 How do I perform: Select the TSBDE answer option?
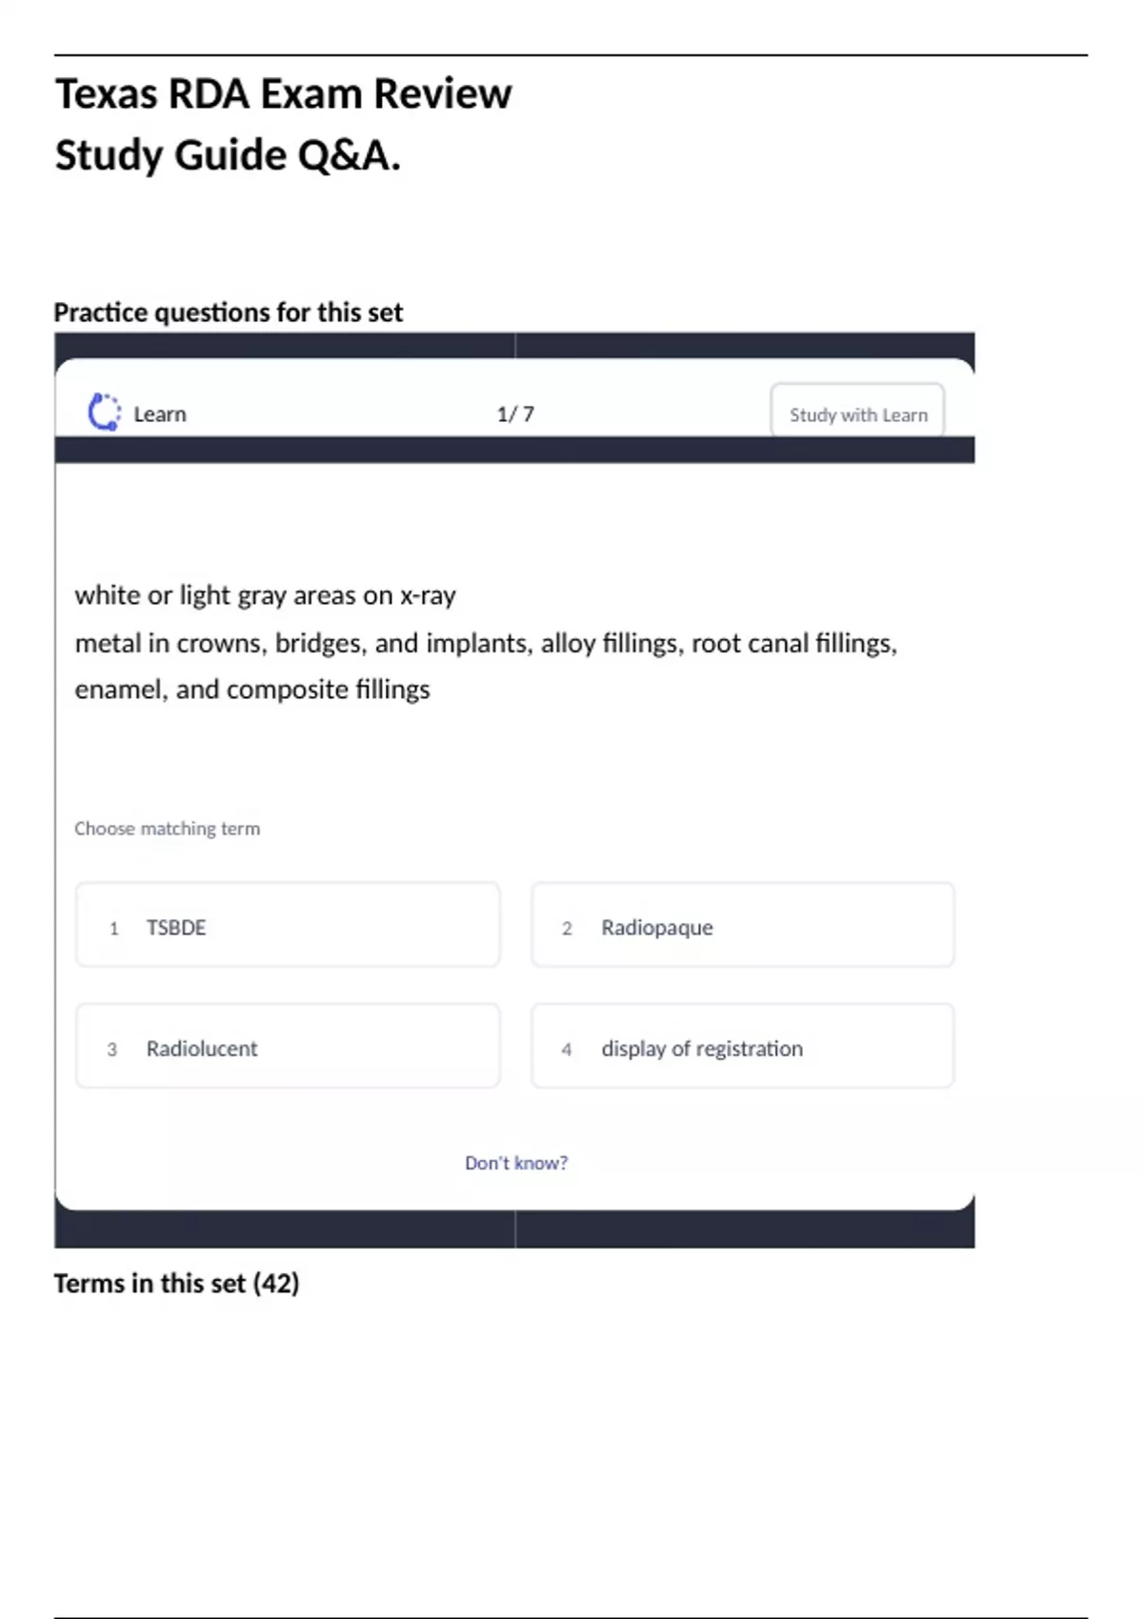point(288,926)
